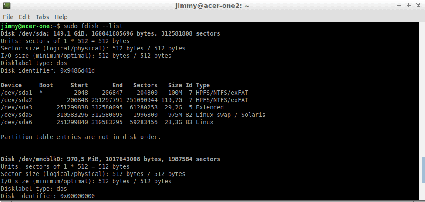Click the Disk /dev/sda header line
This screenshot has width=425, height=202.
tap(111, 33)
